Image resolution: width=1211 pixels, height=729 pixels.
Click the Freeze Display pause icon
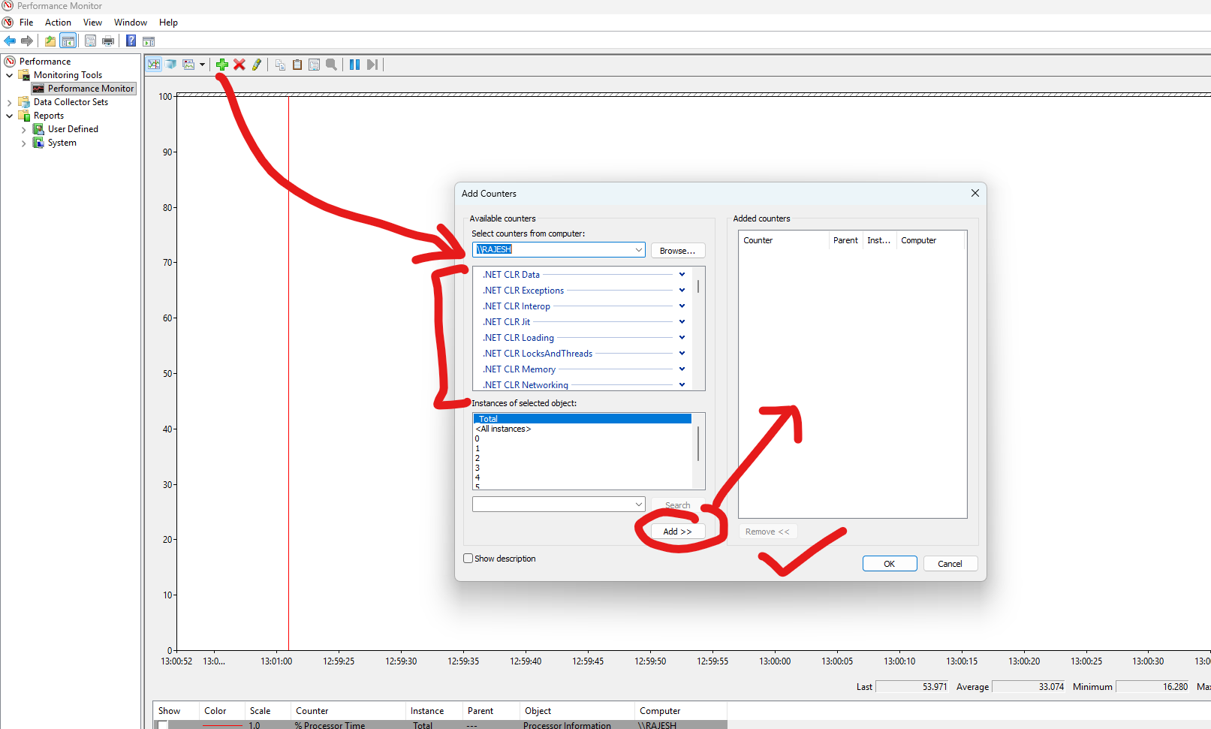point(354,65)
